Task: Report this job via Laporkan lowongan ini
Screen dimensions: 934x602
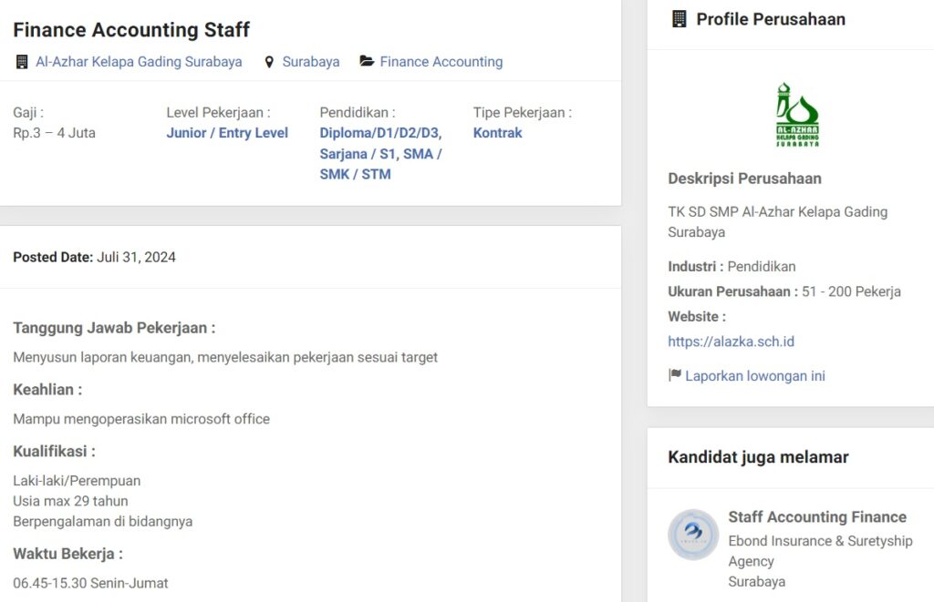Action: [x=755, y=375]
